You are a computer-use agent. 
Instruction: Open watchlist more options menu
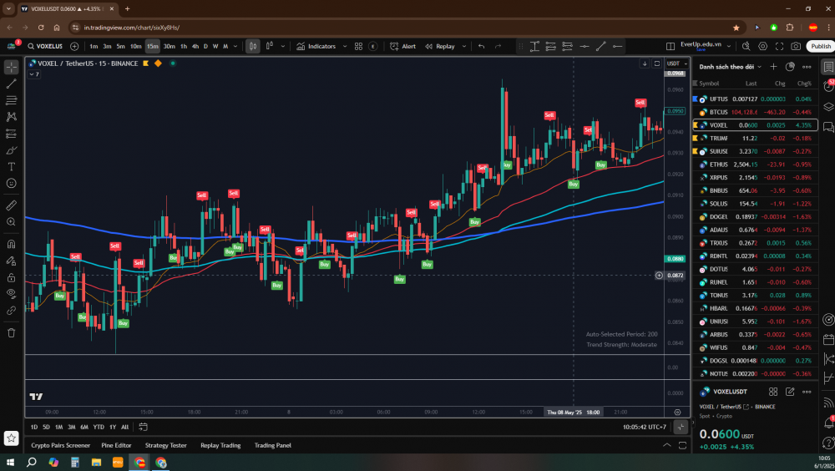pyautogui.click(x=807, y=67)
